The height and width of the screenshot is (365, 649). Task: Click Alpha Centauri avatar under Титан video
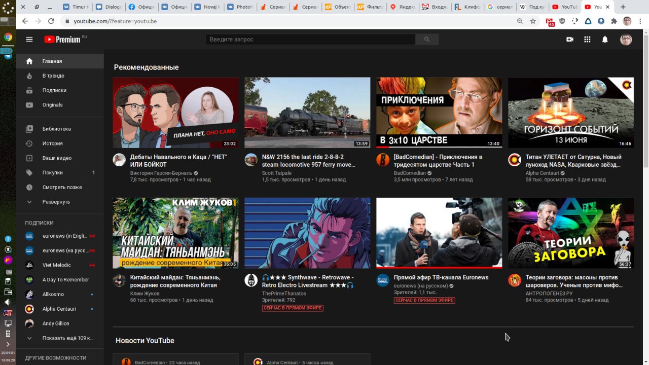(515, 160)
